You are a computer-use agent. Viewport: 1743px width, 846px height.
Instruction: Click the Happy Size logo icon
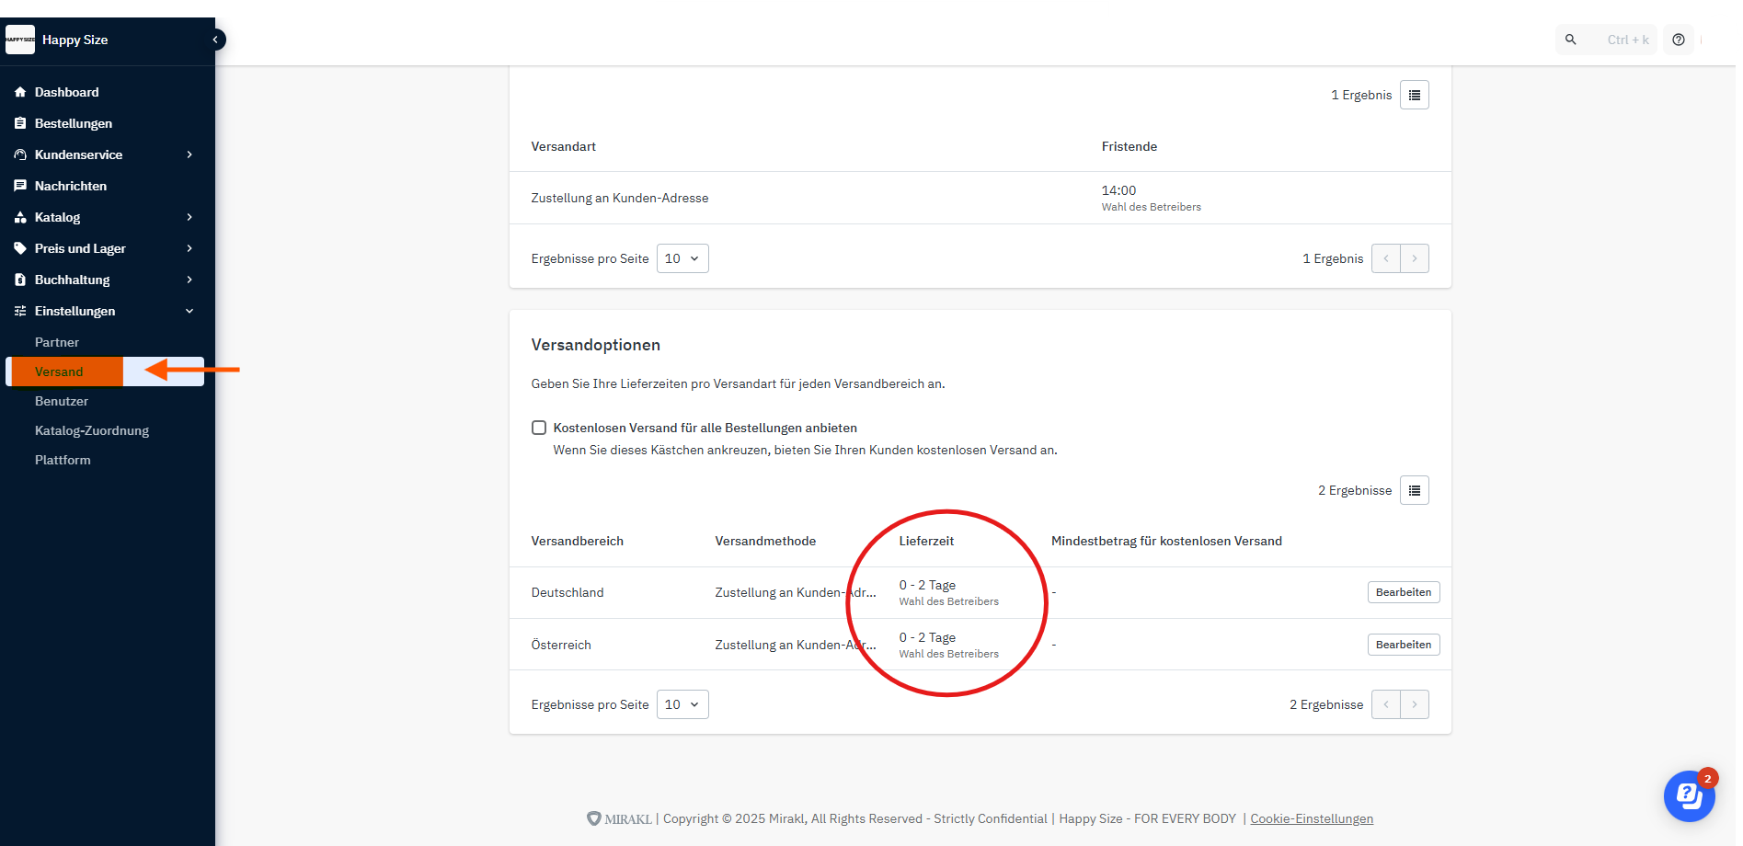(20, 40)
